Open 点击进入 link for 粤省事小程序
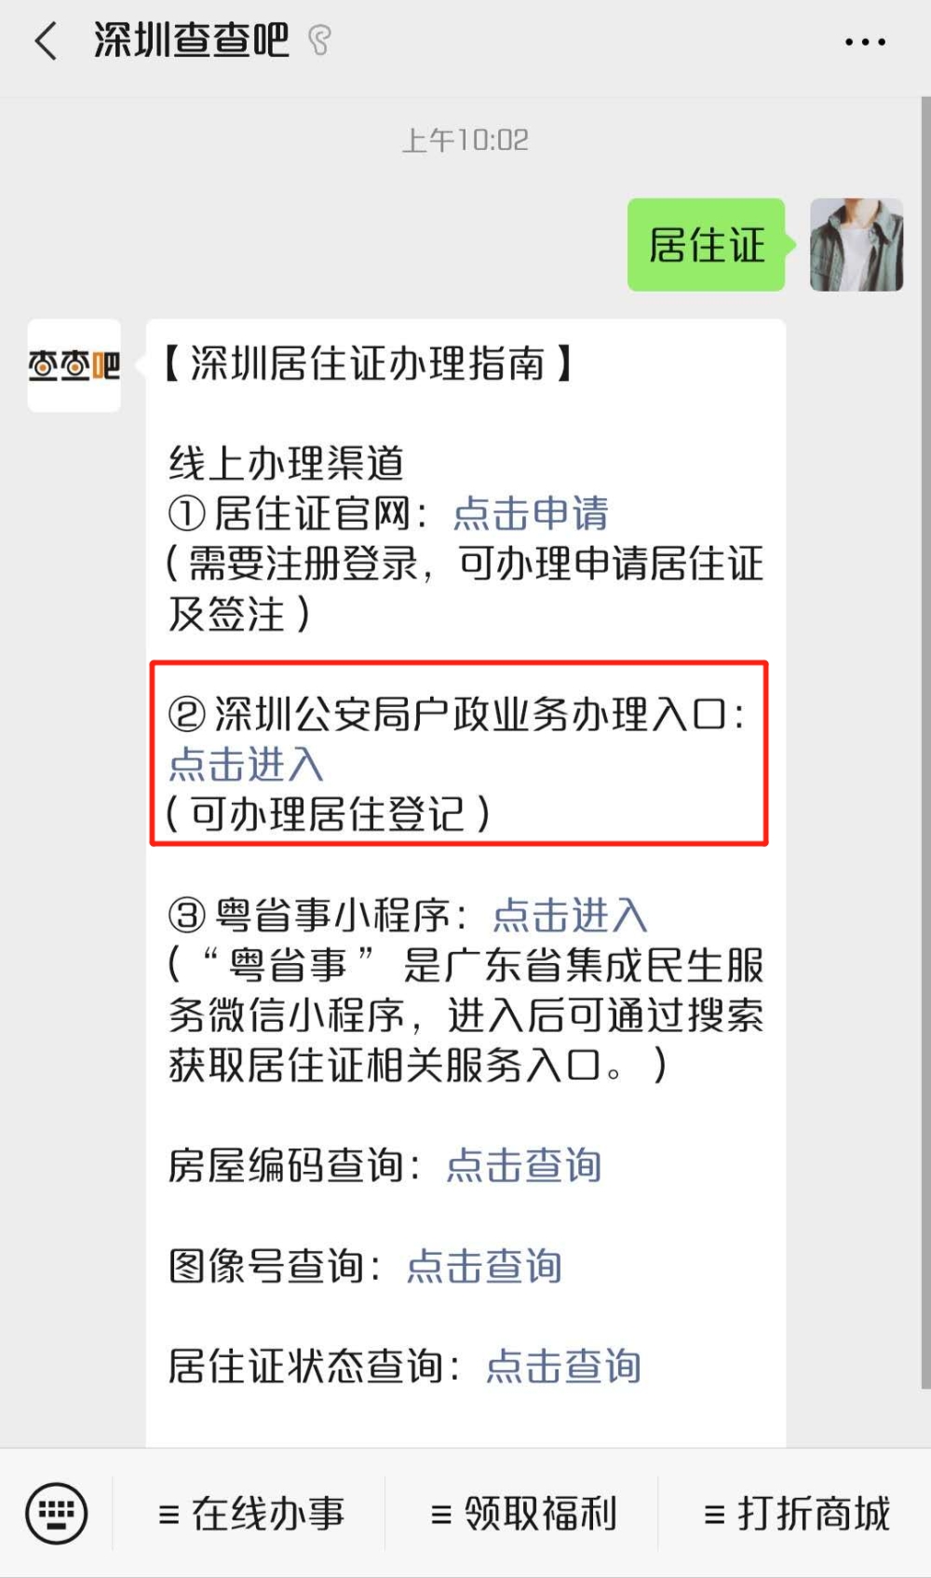The width and height of the screenshot is (931, 1578). 570,916
